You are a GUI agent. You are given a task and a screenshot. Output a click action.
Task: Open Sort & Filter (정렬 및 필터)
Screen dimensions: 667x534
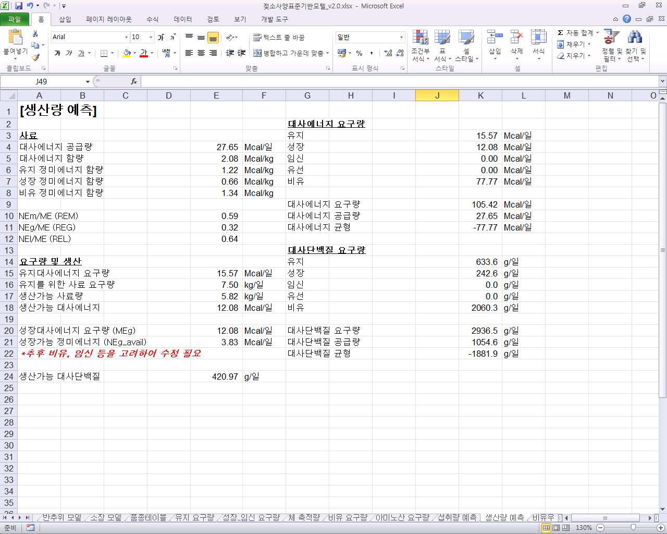pyautogui.click(x=612, y=46)
